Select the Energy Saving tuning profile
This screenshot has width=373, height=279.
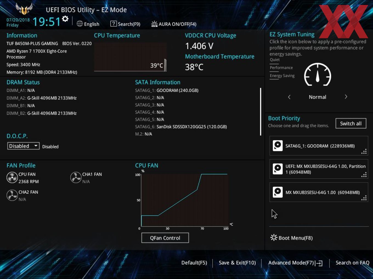[282, 76]
